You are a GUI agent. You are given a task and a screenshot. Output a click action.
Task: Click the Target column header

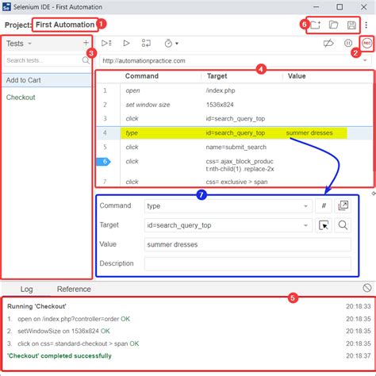tap(217, 76)
